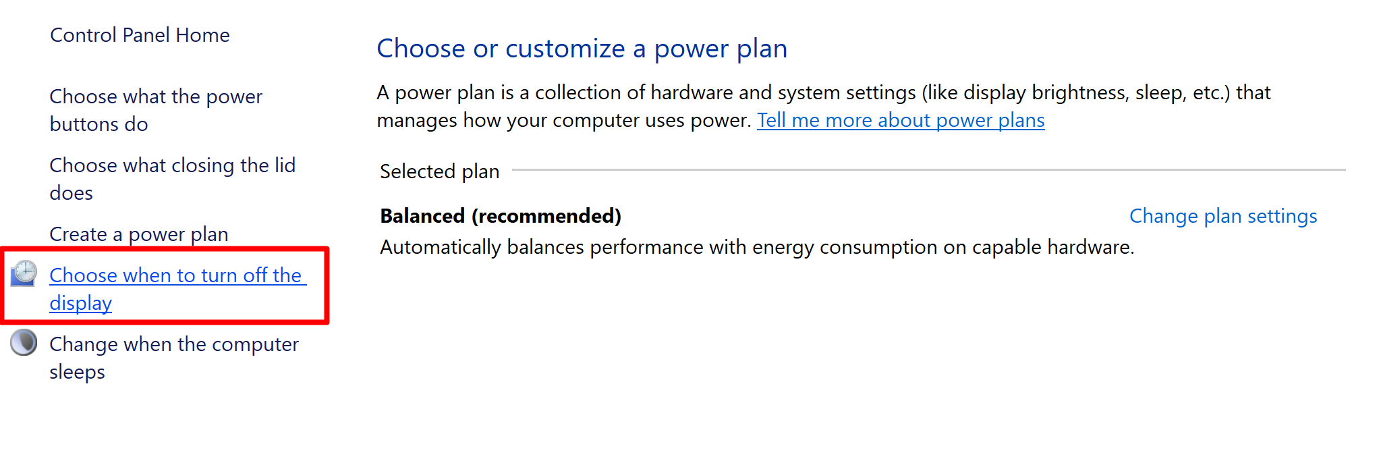The width and height of the screenshot is (1381, 459).
Task: Click 'Change plan settings' for Balanced plan
Action: coord(1222,215)
